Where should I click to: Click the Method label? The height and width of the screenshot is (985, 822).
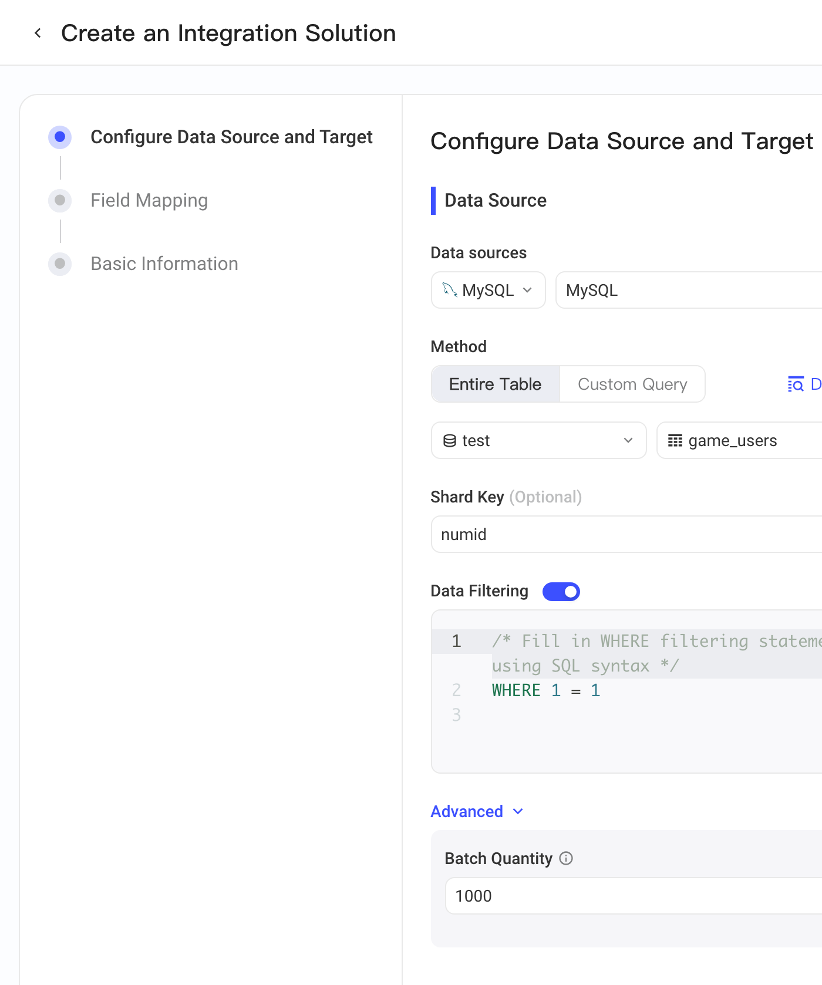click(x=459, y=346)
